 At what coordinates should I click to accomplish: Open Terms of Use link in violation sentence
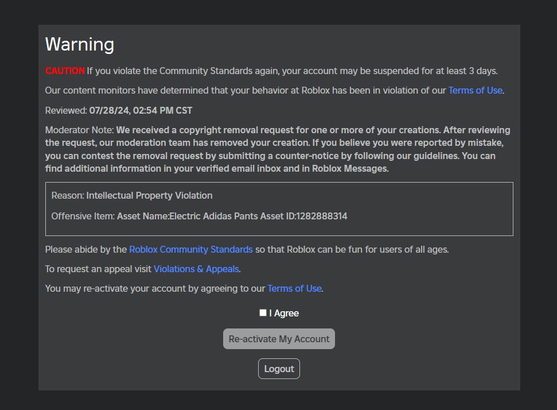click(x=476, y=90)
